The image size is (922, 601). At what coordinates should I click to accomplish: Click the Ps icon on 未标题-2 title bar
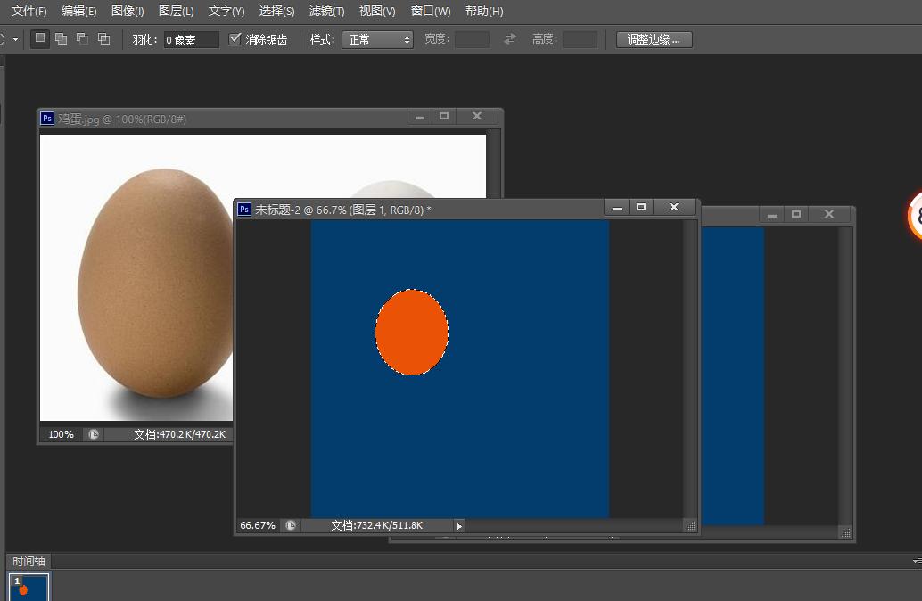point(244,208)
